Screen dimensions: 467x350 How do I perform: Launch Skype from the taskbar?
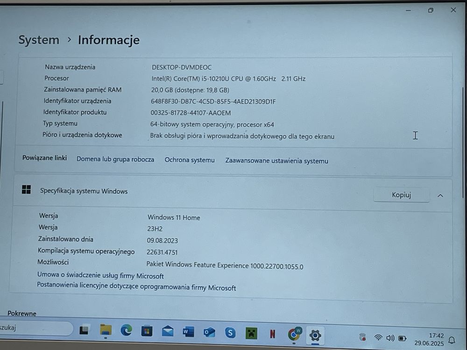coord(230,333)
